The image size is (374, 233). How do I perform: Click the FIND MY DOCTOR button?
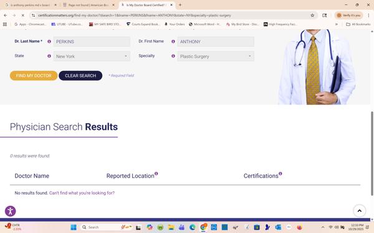click(34, 76)
